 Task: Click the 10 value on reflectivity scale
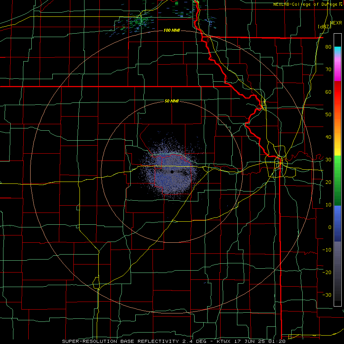pos(328,205)
